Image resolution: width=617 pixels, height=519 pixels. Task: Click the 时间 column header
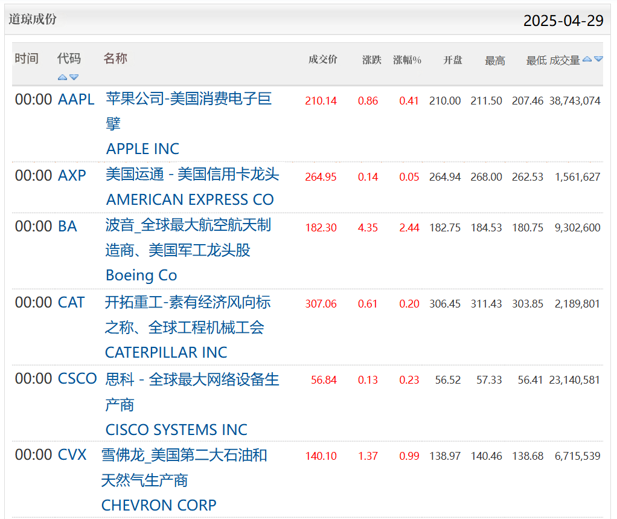pos(27,58)
